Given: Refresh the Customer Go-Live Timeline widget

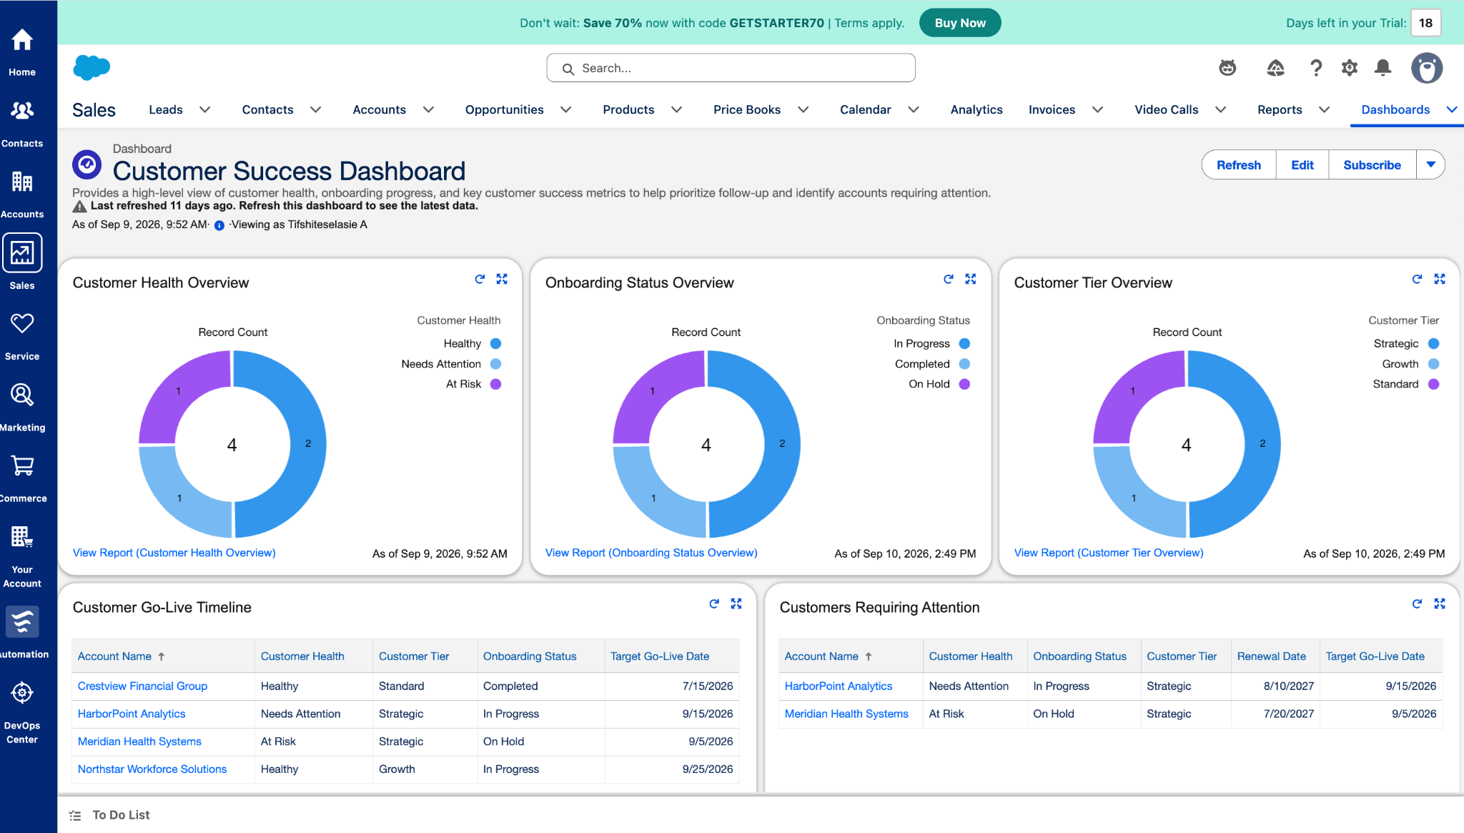Looking at the screenshot, I should tap(713, 603).
